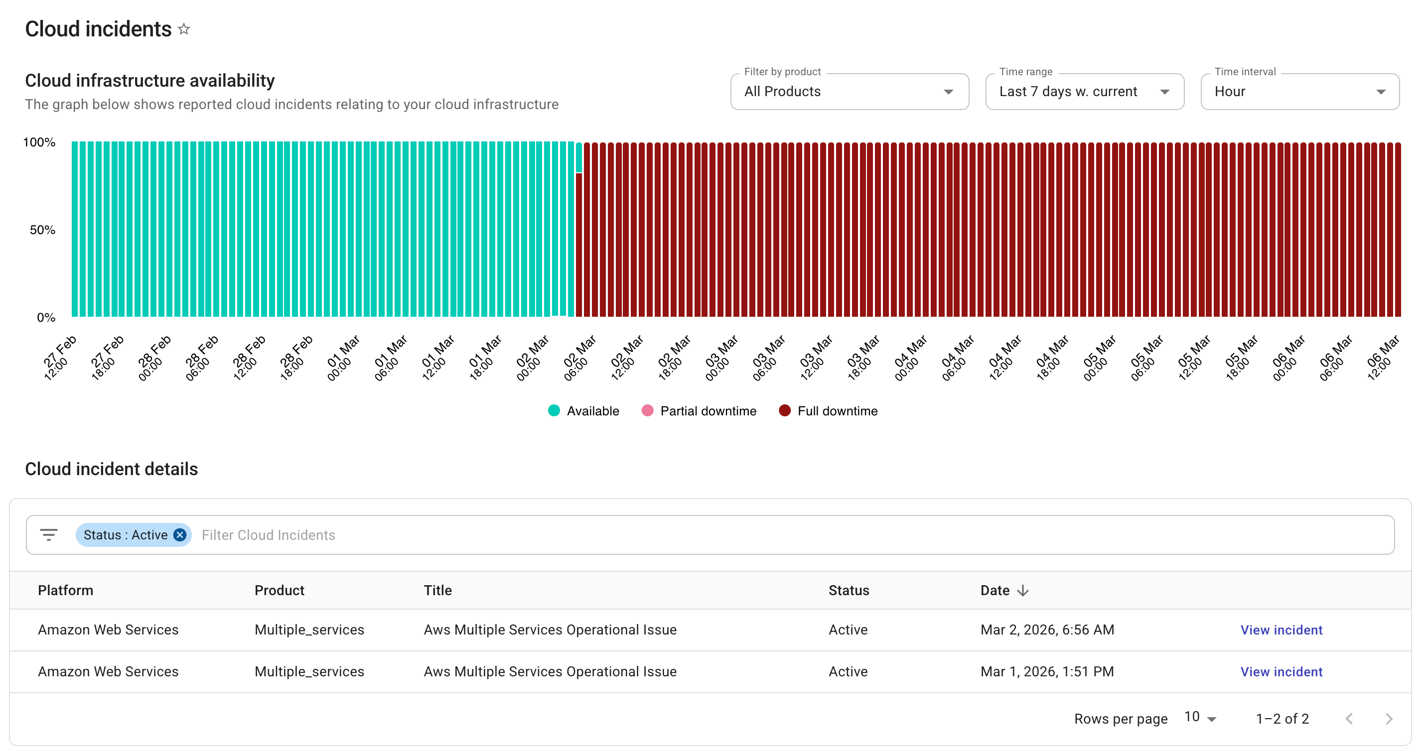This screenshot has width=1423, height=754.
Task: Star the Cloud incidents dashboard
Action: 184,29
